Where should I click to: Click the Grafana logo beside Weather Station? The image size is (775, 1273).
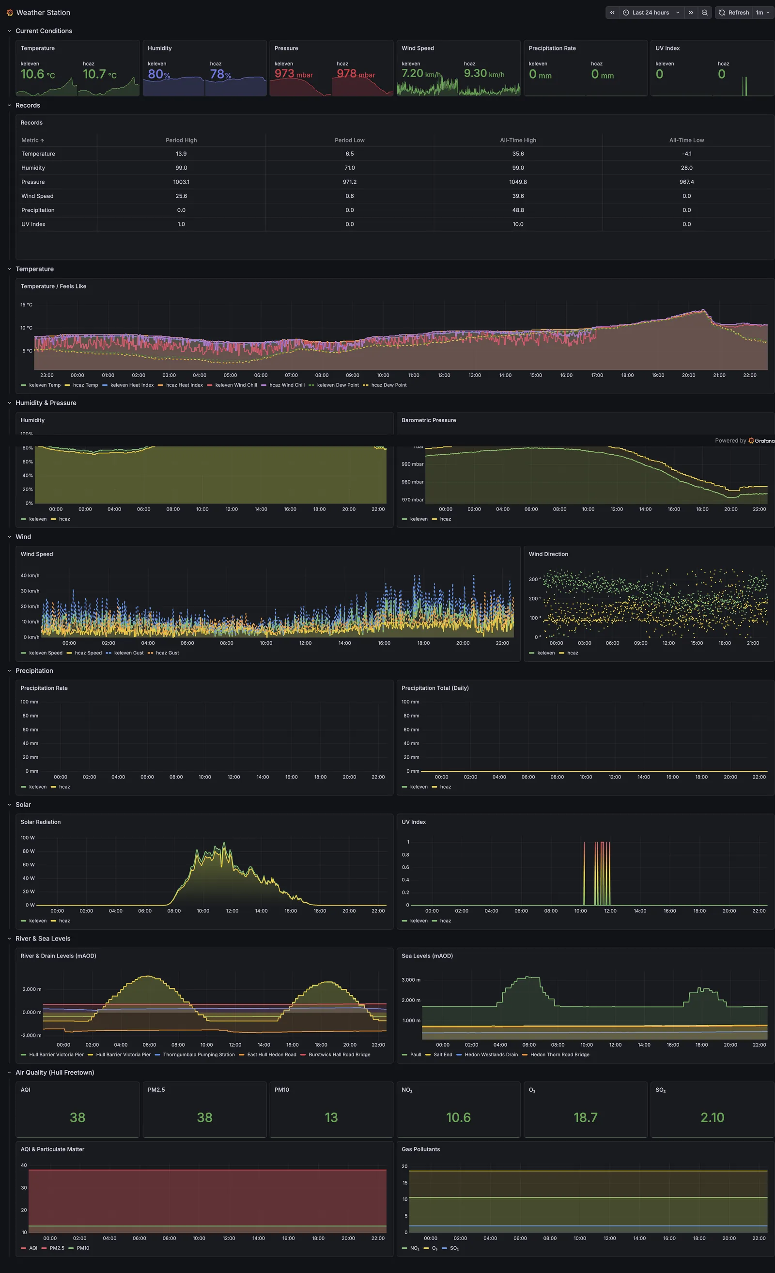tap(9, 13)
